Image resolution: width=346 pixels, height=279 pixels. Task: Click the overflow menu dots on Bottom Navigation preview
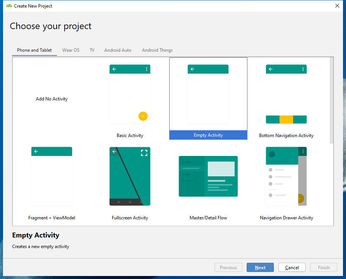coord(303,69)
